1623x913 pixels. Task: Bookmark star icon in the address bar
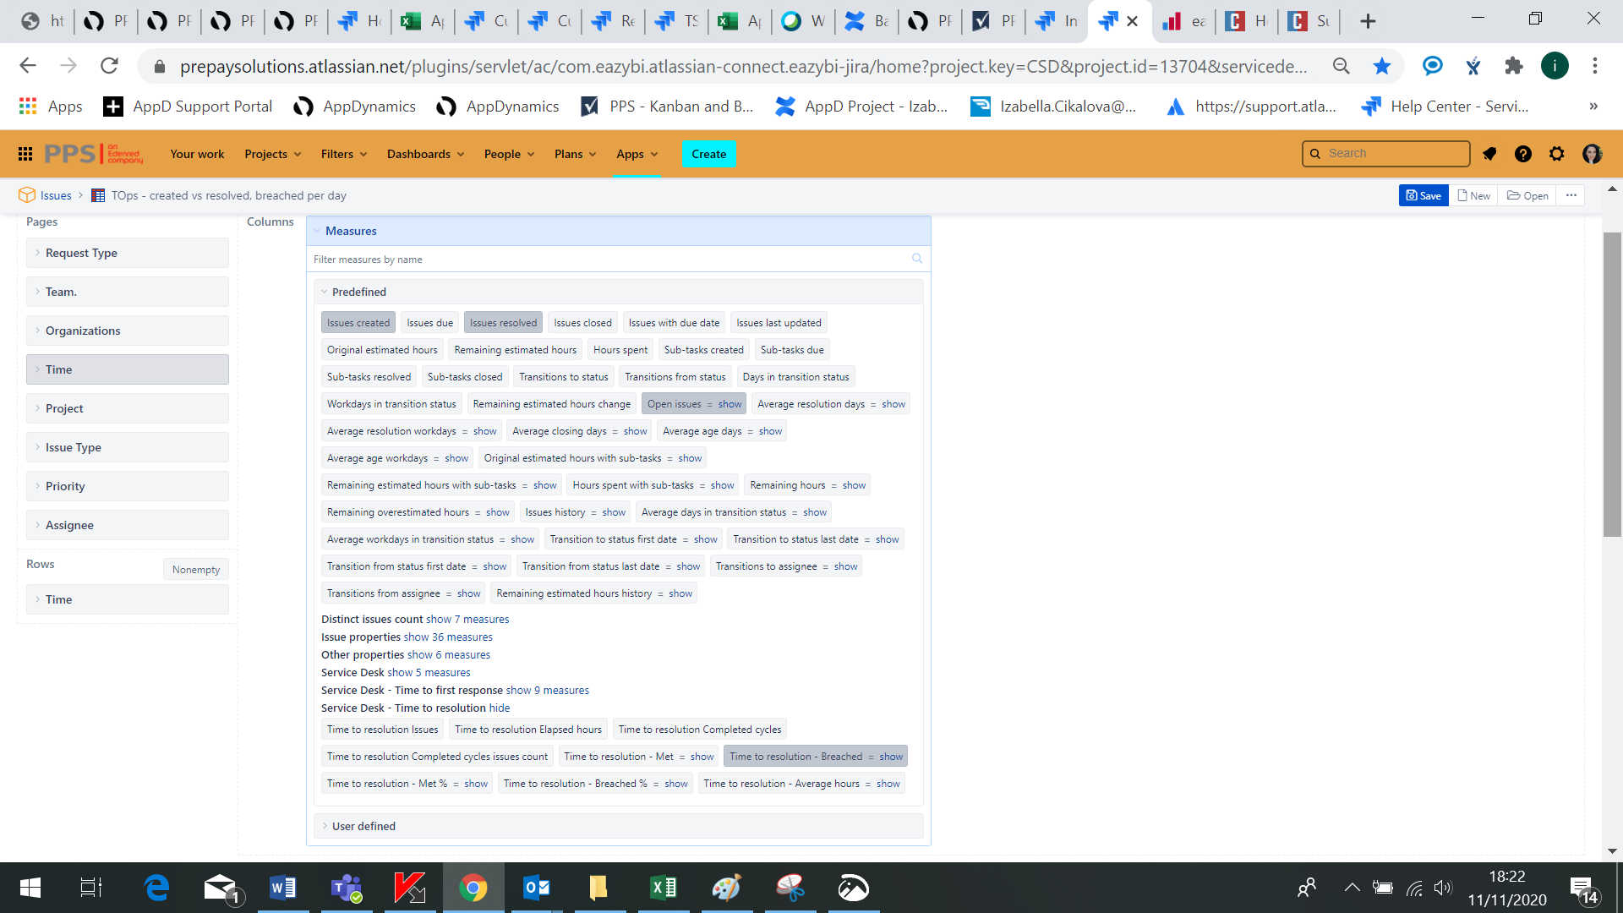coord(1382,66)
